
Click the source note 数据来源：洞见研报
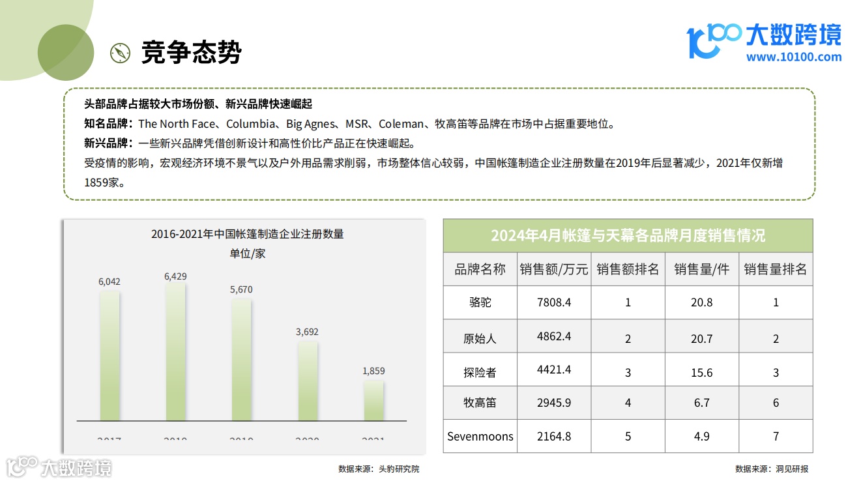(772, 469)
